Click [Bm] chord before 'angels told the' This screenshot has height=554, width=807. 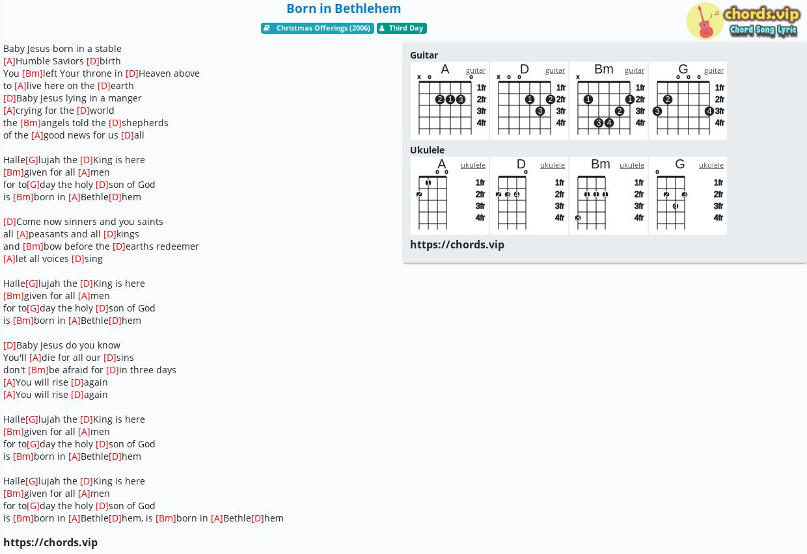31,123
